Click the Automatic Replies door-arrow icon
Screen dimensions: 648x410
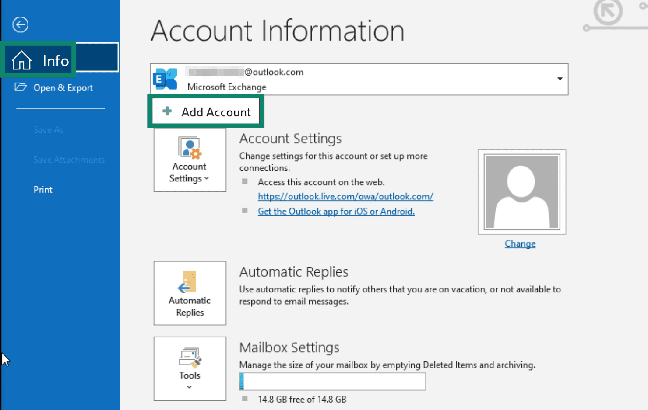pyautogui.click(x=188, y=282)
